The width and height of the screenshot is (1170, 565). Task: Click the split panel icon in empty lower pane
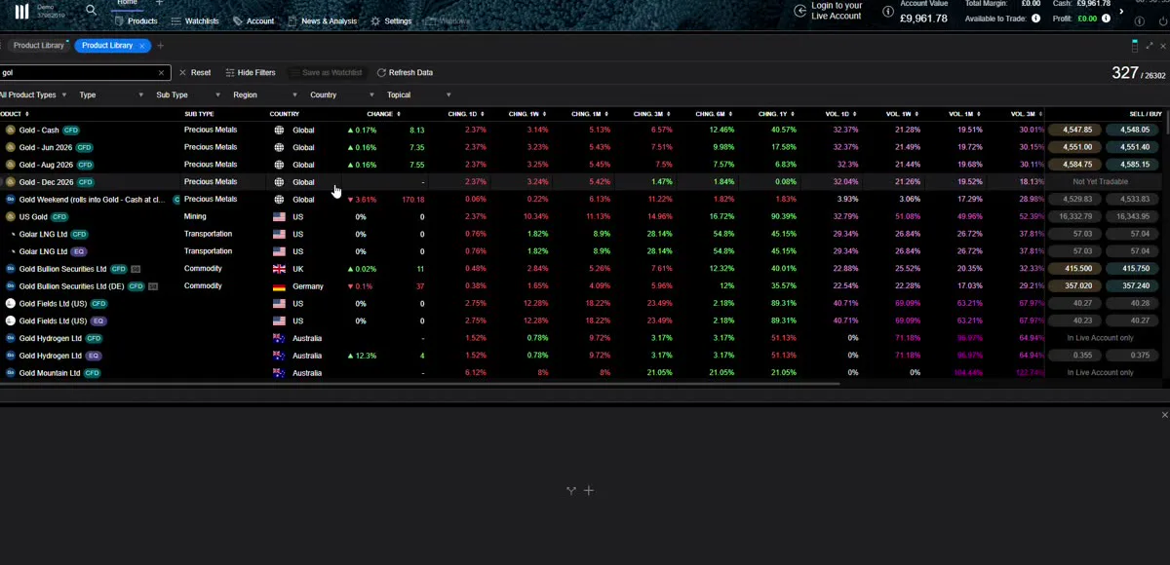pyautogui.click(x=571, y=491)
